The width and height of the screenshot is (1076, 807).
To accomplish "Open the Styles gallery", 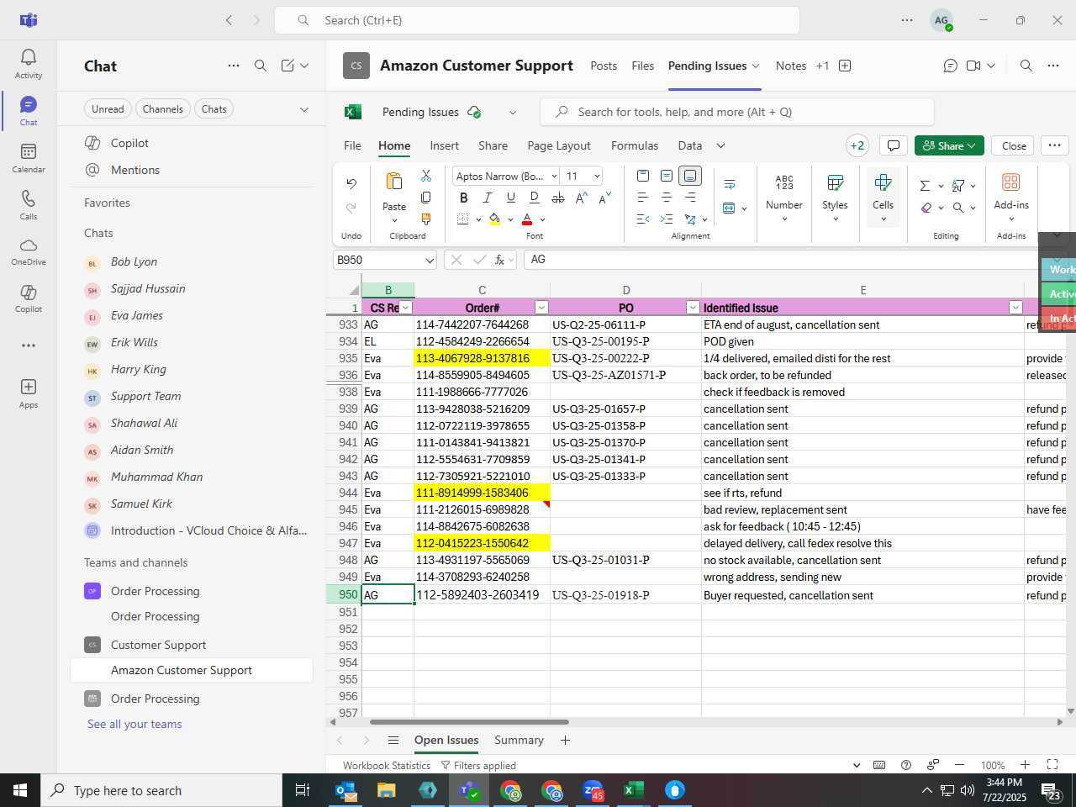I will [835, 198].
